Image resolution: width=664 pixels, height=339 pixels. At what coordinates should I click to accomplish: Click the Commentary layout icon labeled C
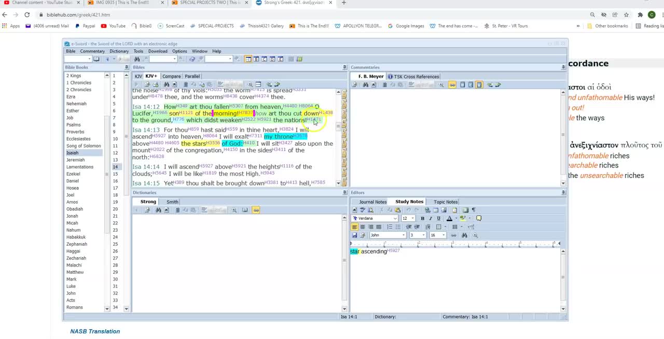point(264,59)
